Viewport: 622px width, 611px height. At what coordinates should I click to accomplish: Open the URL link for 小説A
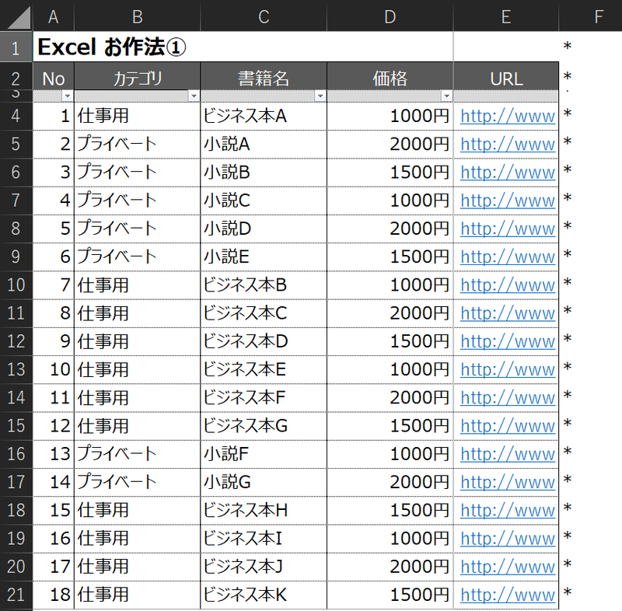(508, 145)
